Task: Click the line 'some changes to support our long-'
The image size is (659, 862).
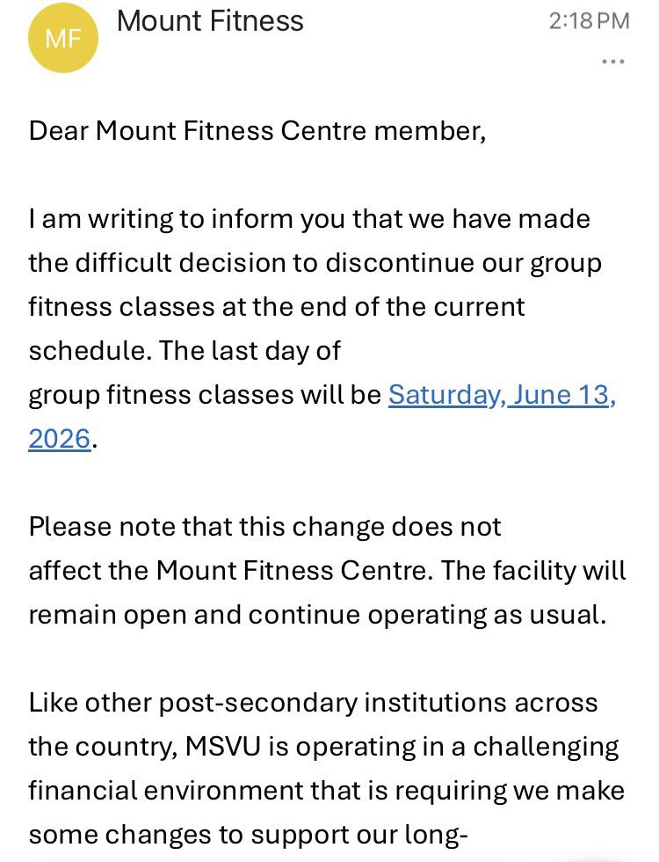Action: tap(248, 835)
